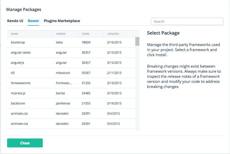Select the animate-css package row
Viewport: 230px width, 154px height.
pos(19,124)
